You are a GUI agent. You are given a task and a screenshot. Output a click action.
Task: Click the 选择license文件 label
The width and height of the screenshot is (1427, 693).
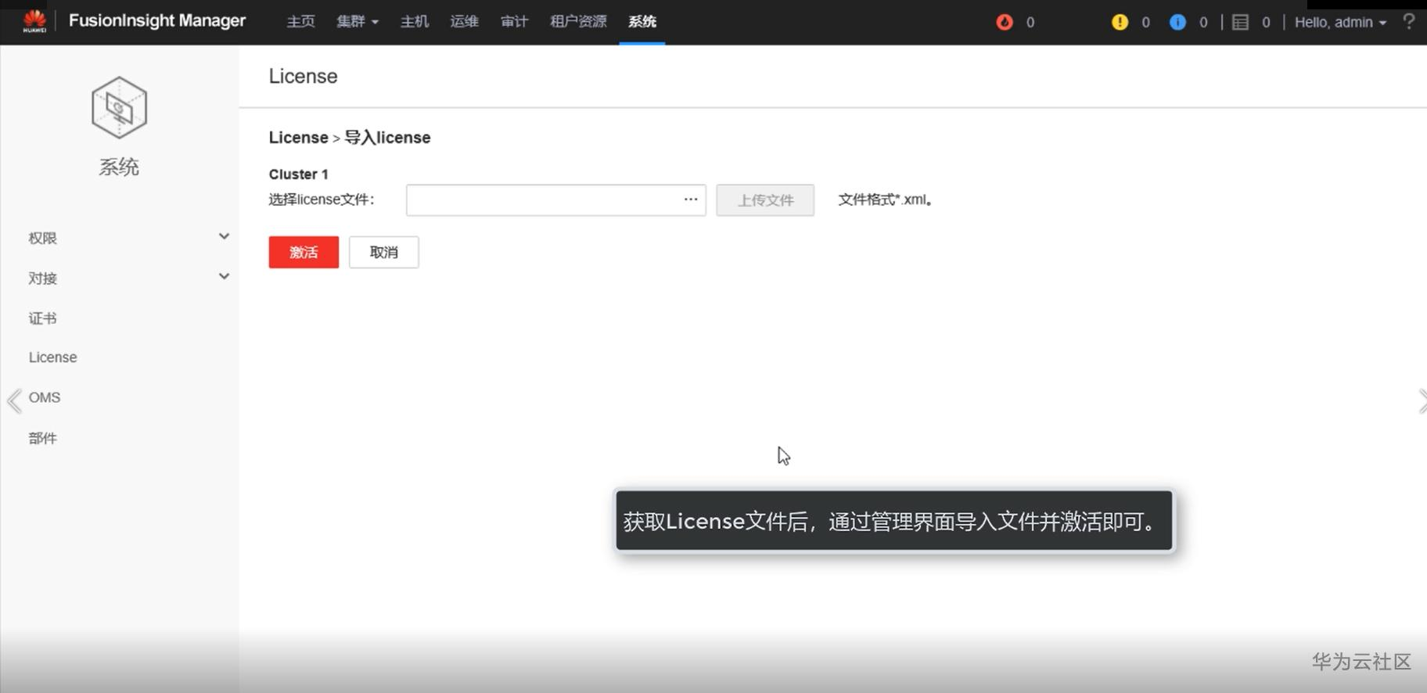click(322, 199)
